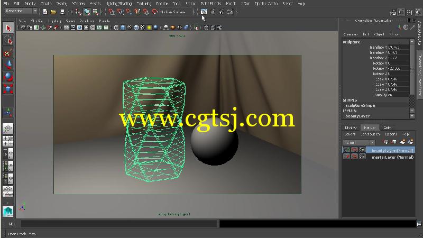Render the current frame icon
Image resolution: width=423 pixels, height=238 pixels.
[213, 12]
